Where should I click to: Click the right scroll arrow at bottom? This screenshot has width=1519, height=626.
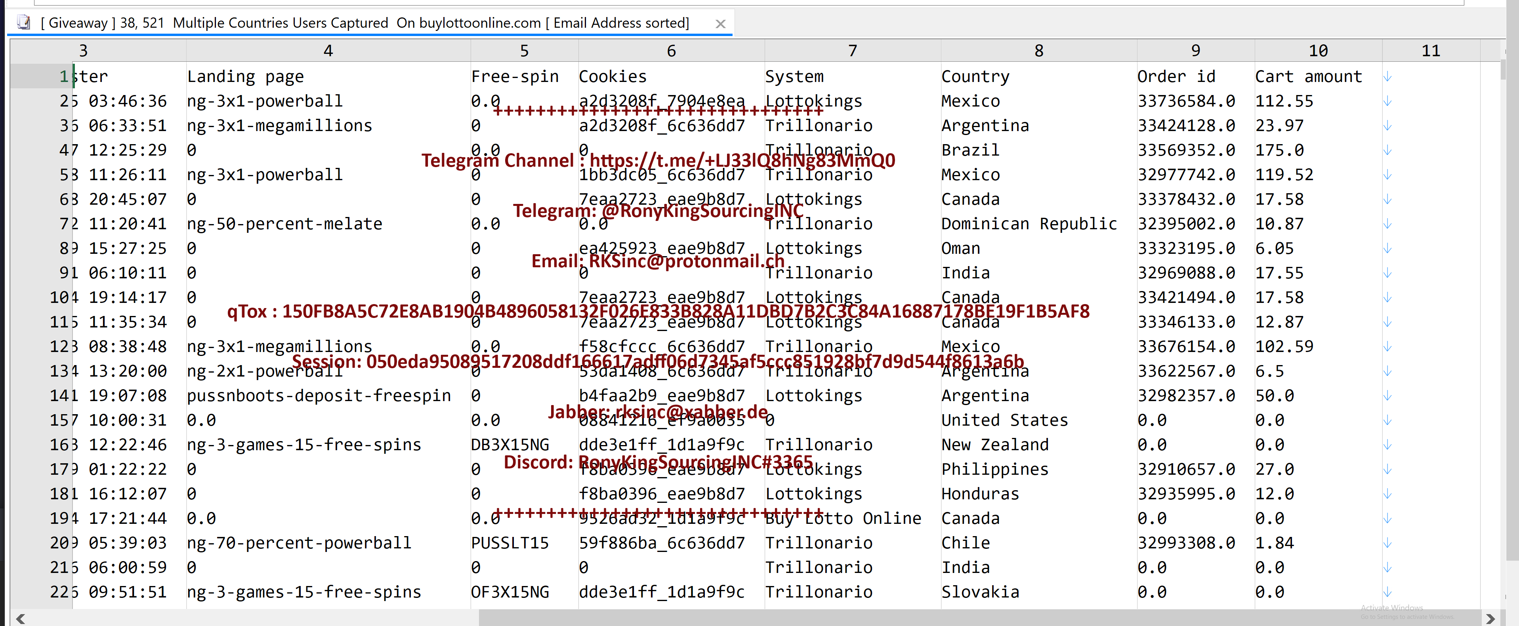coord(1490,618)
